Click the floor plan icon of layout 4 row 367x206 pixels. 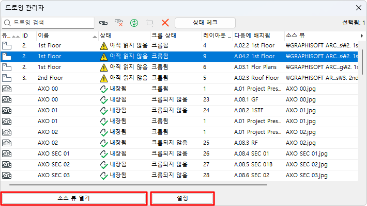click(x=7, y=45)
